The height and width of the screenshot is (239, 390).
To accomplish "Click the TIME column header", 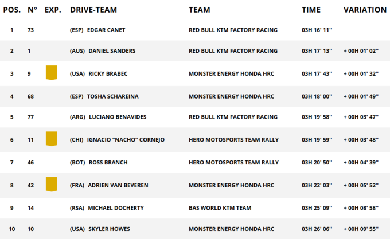I will (311, 10).
